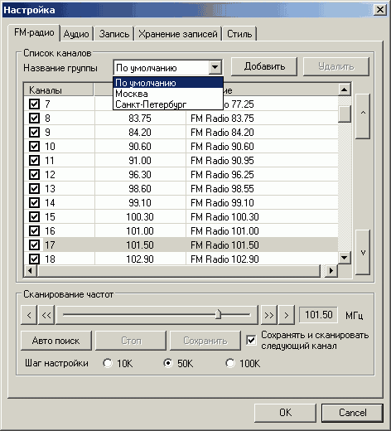The height and width of the screenshot is (431, 391).
Task: Click the 101.50 МГц frequency field
Action: click(318, 315)
